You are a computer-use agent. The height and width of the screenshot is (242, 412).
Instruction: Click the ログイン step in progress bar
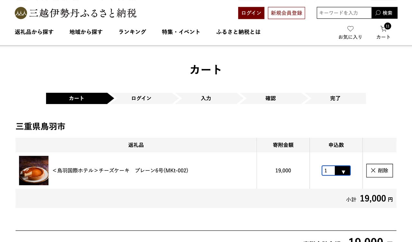pos(141,99)
